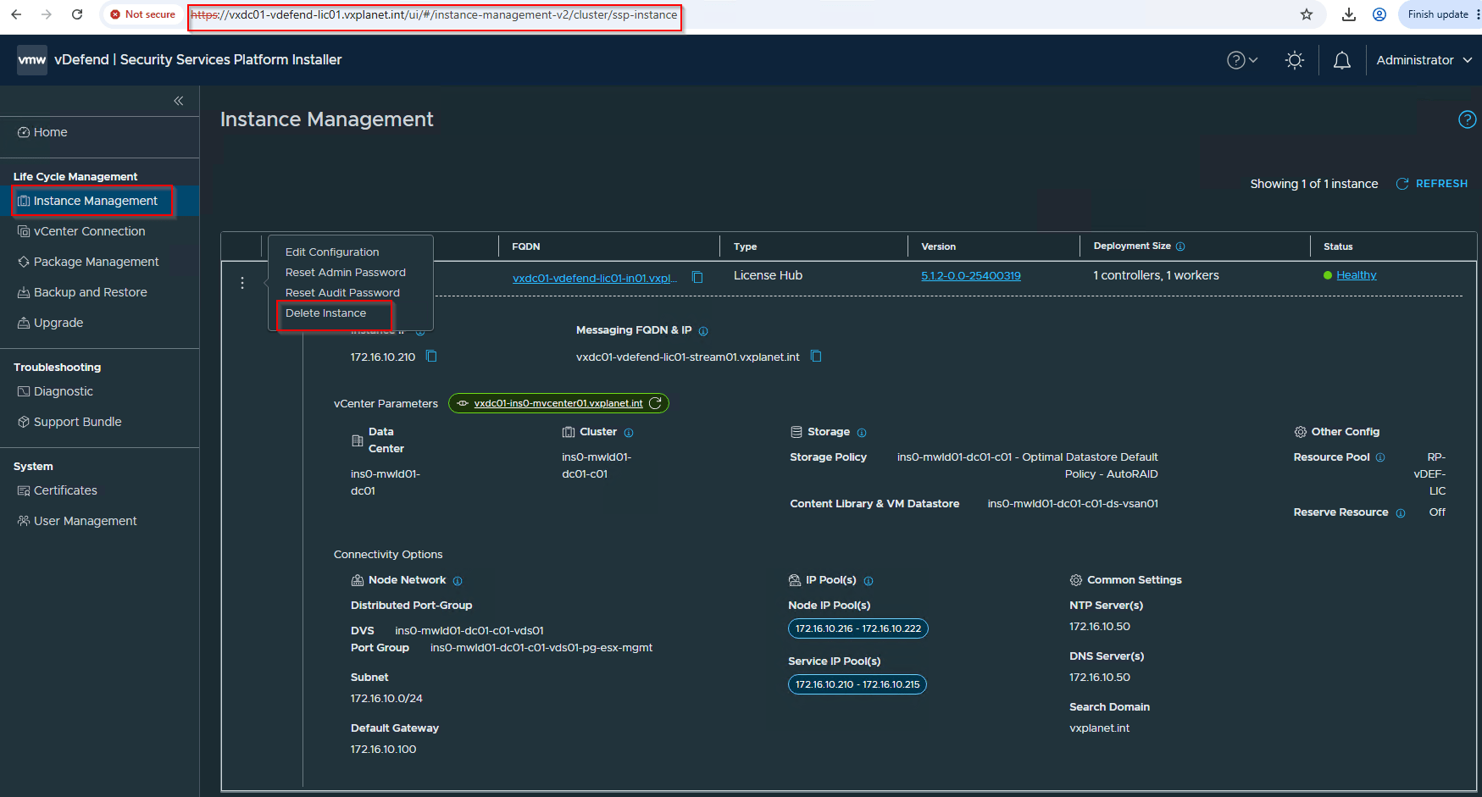1482x797 pixels.
Task: Choose Delete Instance from context menu
Action: [x=326, y=313]
